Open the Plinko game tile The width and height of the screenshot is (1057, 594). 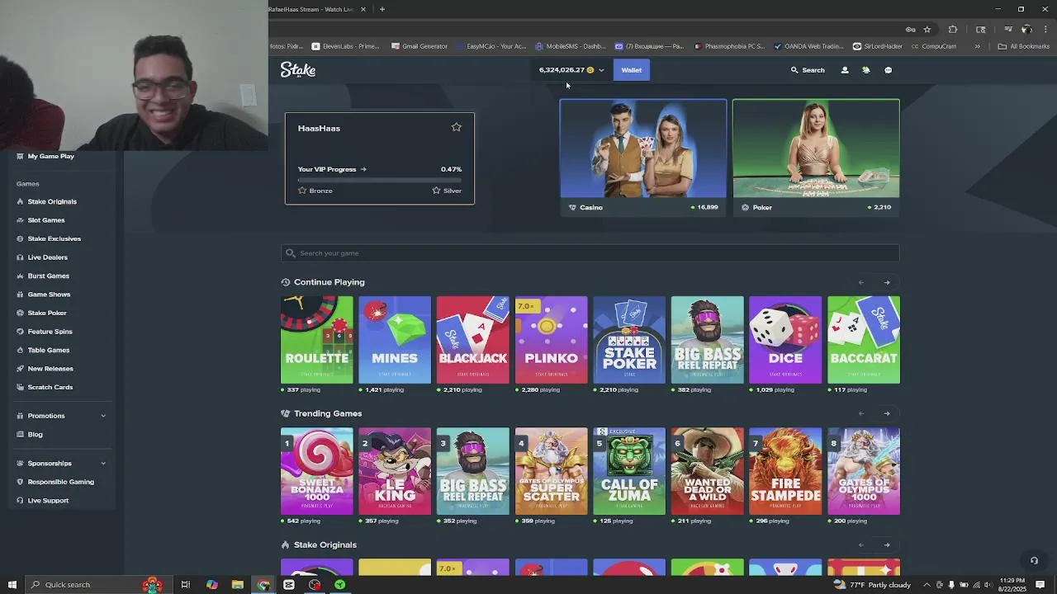click(x=551, y=340)
